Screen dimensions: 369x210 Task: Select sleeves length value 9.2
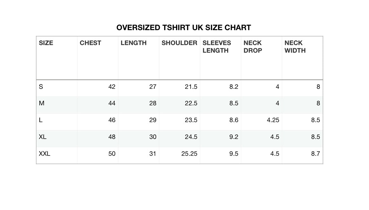[234, 137]
